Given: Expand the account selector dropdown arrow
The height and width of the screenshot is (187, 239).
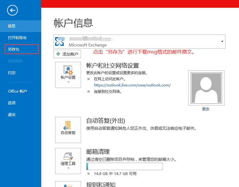Looking at the screenshot, I should coord(222,42).
